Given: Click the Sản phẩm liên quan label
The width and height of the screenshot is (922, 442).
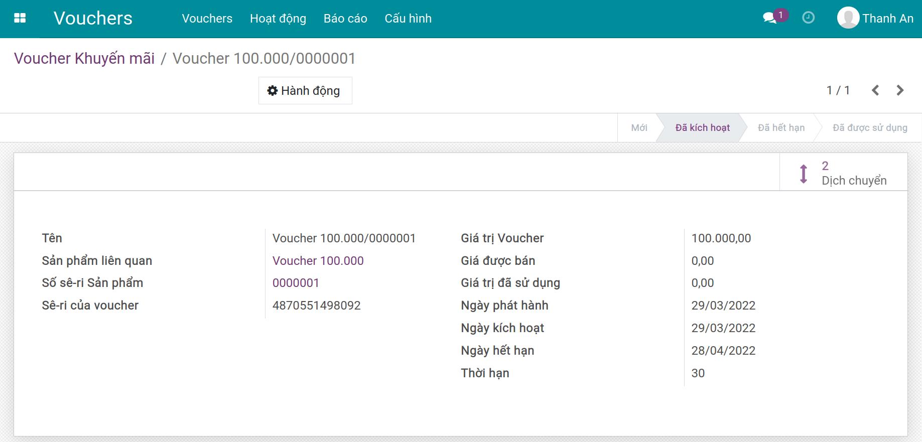Looking at the screenshot, I should 97,261.
